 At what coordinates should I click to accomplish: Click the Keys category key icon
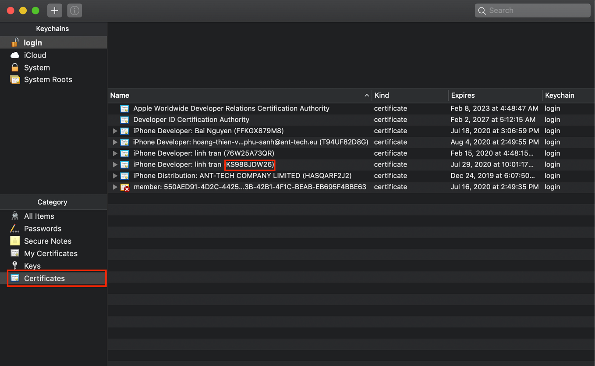tap(15, 266)
